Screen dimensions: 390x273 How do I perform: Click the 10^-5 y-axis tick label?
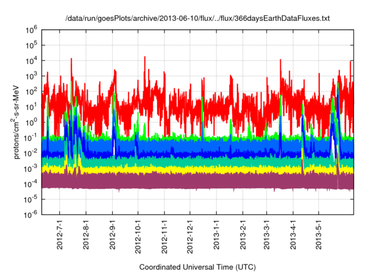click(31, 200)
